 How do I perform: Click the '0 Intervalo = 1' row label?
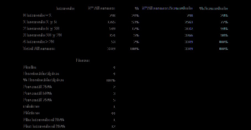click(37, 15)
